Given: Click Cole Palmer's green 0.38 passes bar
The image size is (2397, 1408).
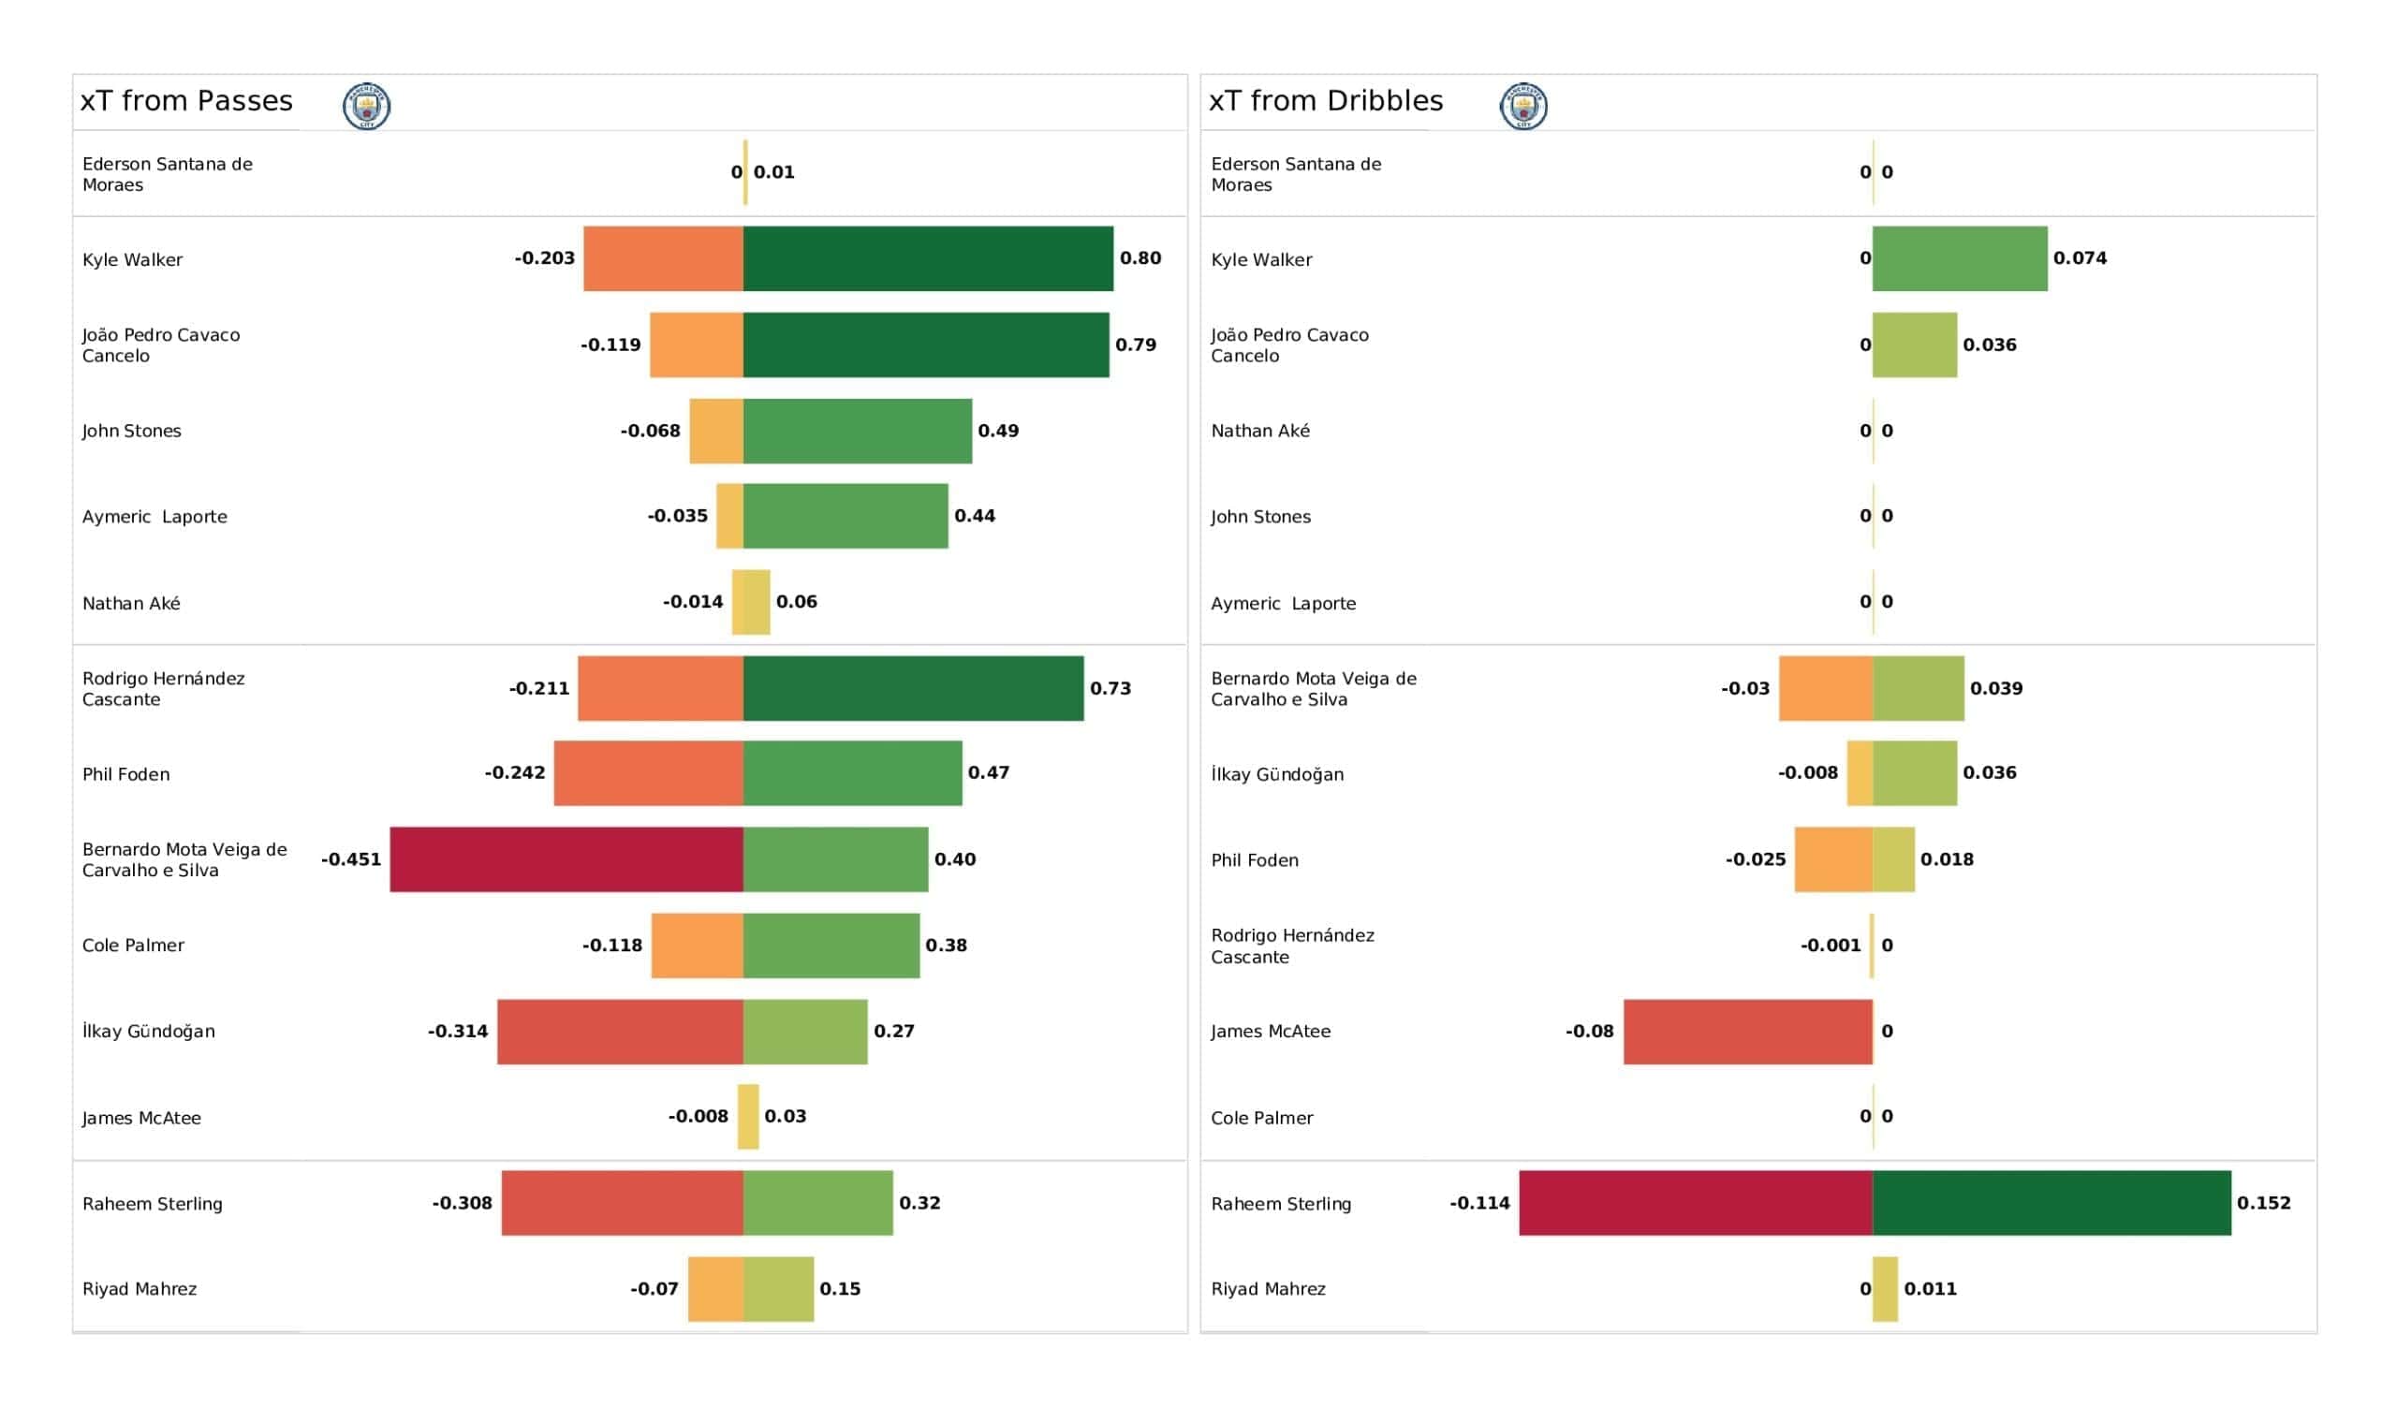Looking at the screenshot, I should coord(831,946).
